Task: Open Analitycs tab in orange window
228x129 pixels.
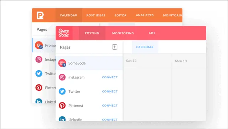Action: tap(145, 15)
